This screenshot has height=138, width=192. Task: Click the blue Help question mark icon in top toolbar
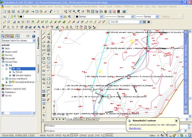coord(124,11)
